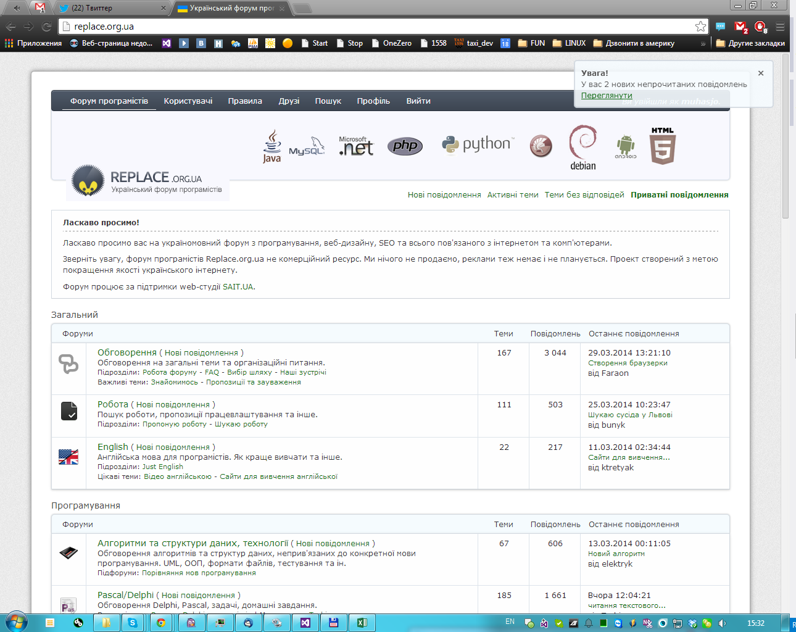Viewport: 796px width, 632px height.
Task: Click the Java logo in banner
Action: click(x=272, y=146)
